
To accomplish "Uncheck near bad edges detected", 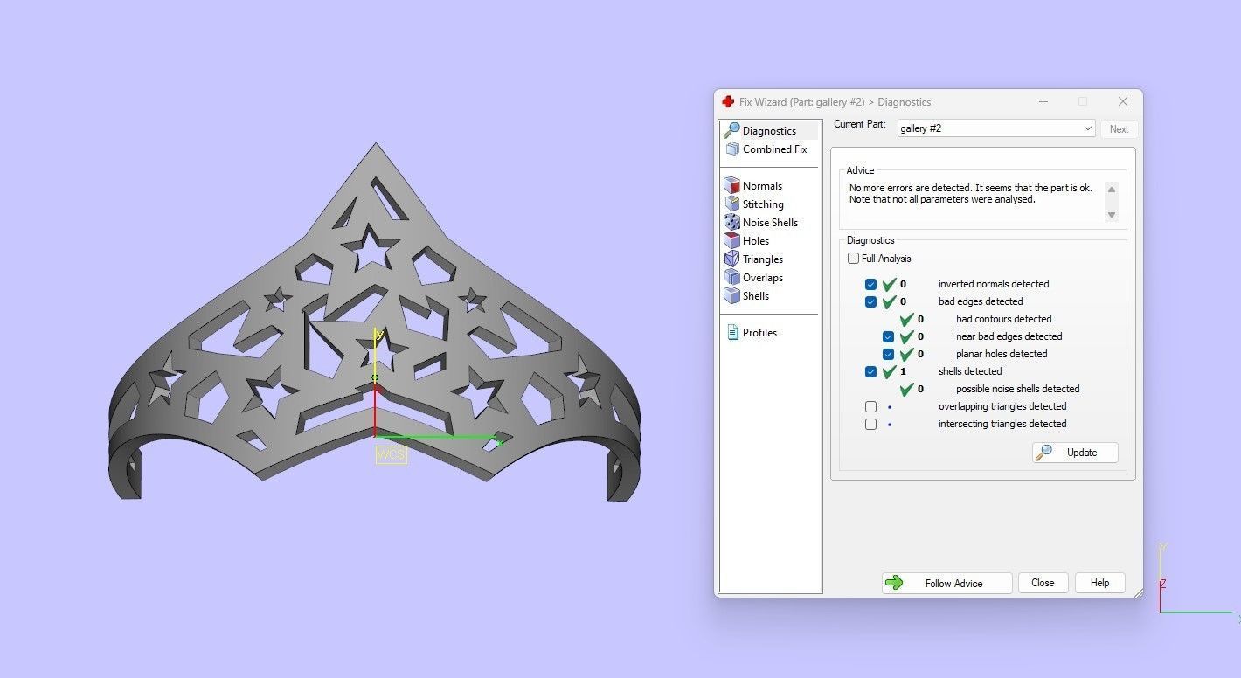I will pos(889,336).
